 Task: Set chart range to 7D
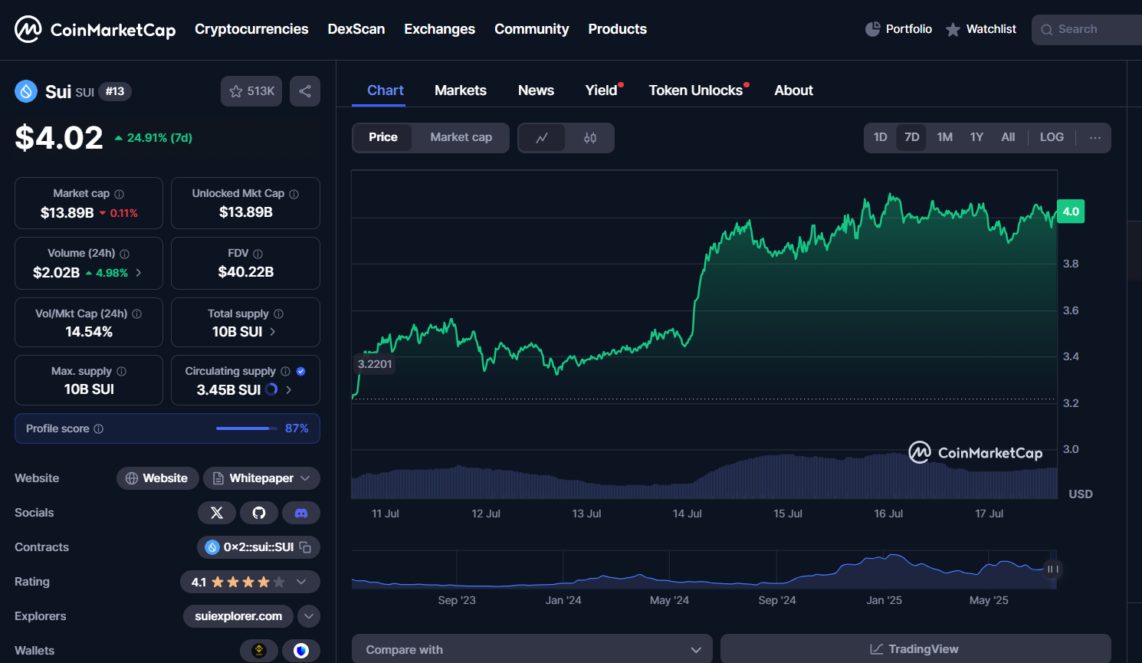click(911, 137)
